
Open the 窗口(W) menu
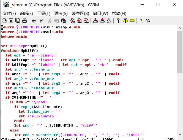coord(100,14)
